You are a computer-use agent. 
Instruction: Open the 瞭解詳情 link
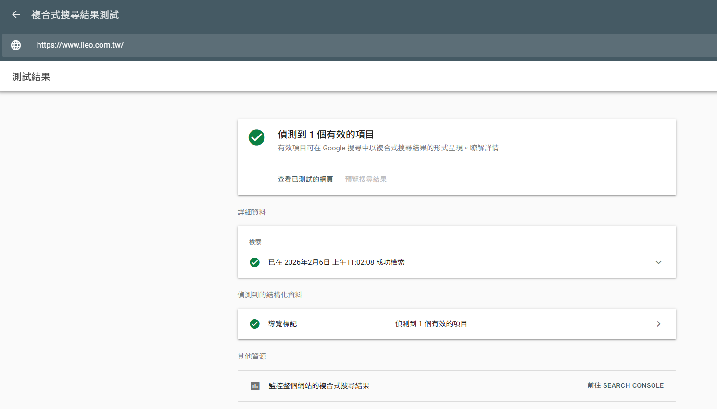[x=484, y=148]
